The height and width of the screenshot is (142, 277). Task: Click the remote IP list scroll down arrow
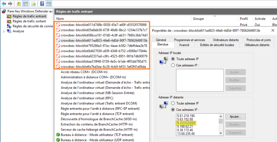[221, 133]
